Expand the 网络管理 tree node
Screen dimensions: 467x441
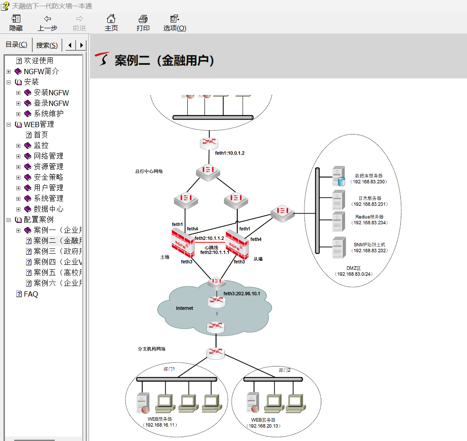[18, 156]
